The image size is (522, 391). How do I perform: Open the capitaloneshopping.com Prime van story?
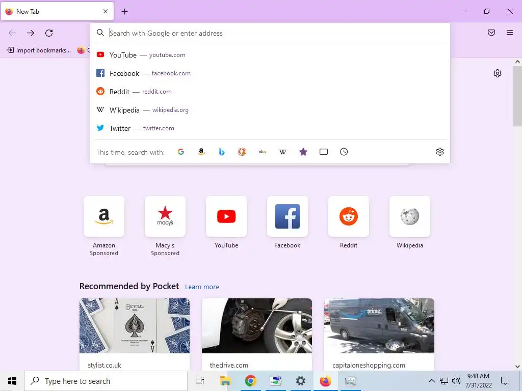(x=379, y=334)
